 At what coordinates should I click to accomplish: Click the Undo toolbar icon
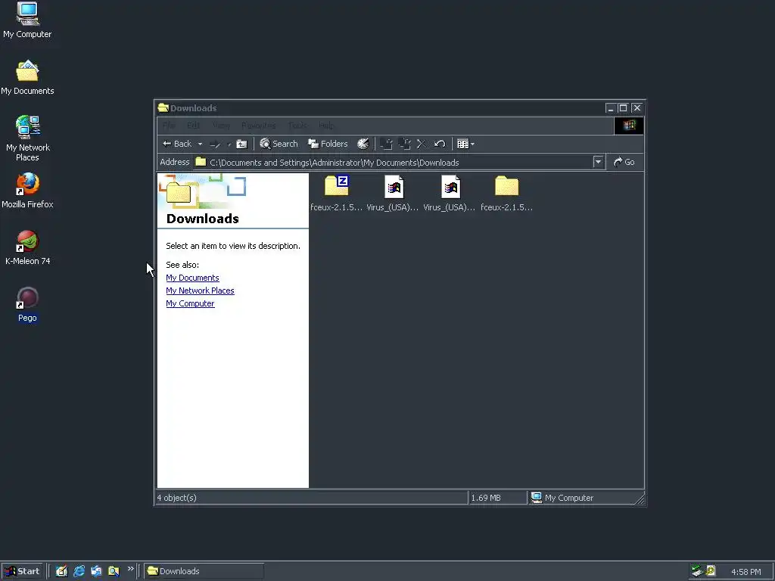click(x=440, y=144)
